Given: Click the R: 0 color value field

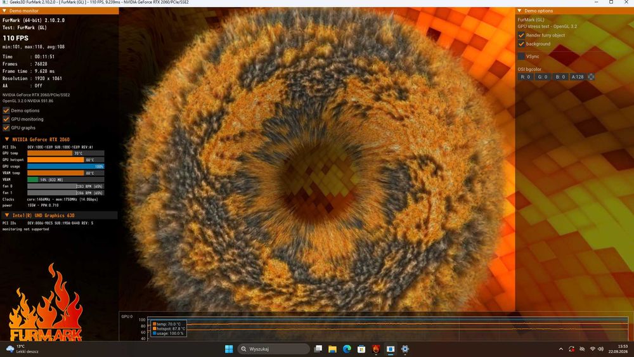Looking at the screenshot, I should pos(525,77).
